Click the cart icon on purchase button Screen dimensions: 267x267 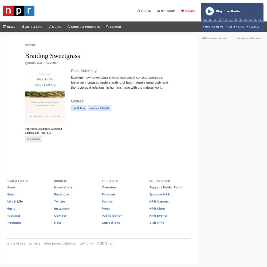pos(28,139)
